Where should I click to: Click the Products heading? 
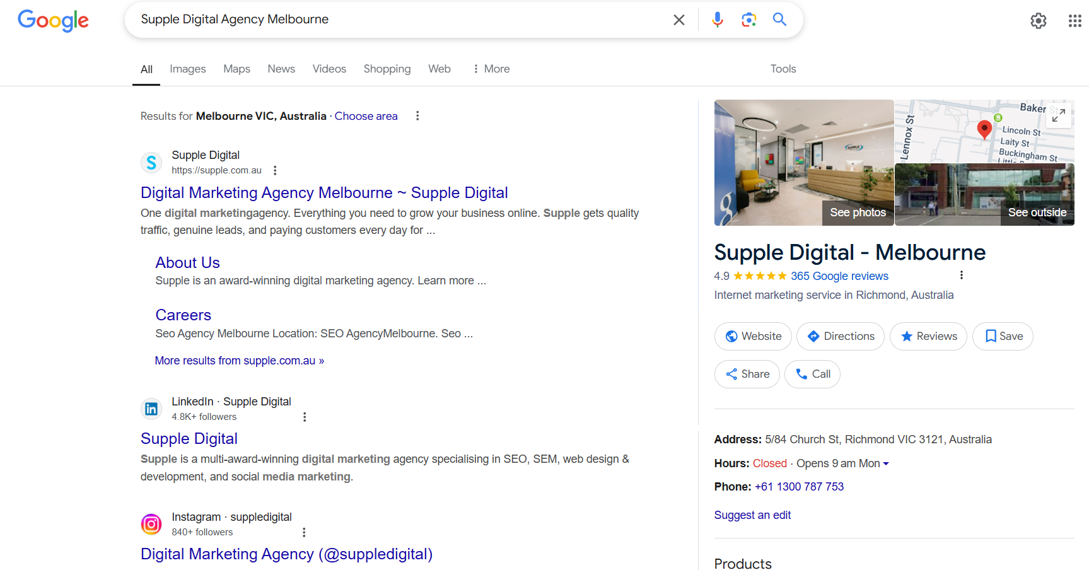pyautogui.click(x=743, y=564)
